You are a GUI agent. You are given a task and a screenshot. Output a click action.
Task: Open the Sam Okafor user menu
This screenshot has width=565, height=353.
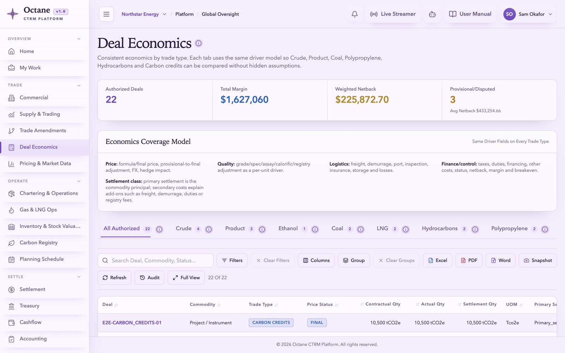528,14
